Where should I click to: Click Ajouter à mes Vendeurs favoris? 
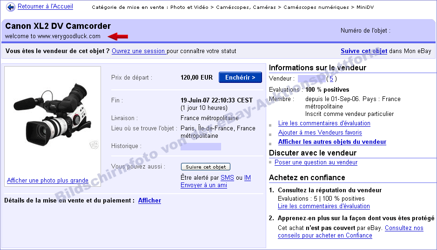320,132
